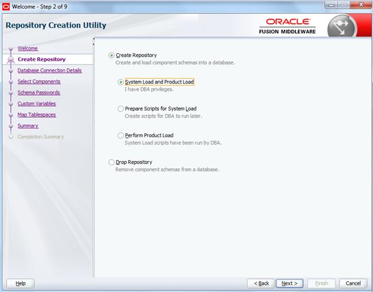
Task: Choose the Perform Product Load option
Action: [x=121, y=136]
